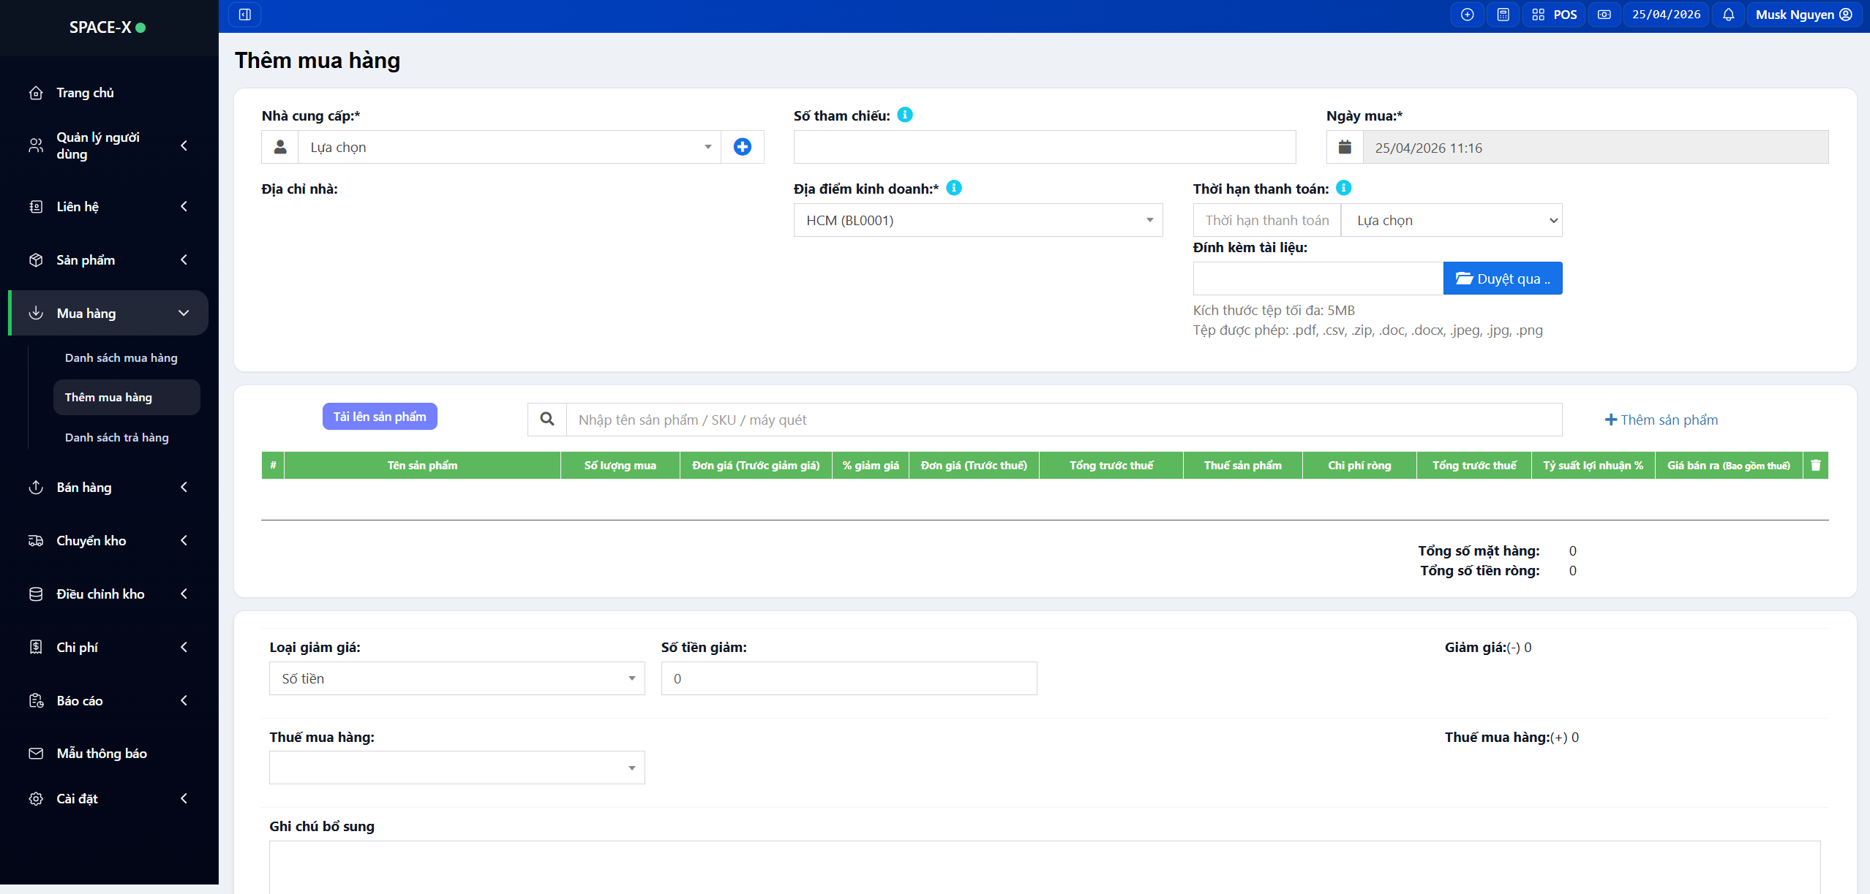1870x894 pixels.
Task: Open the Loại giảm giá dropdown
Action: pos(457,678)
